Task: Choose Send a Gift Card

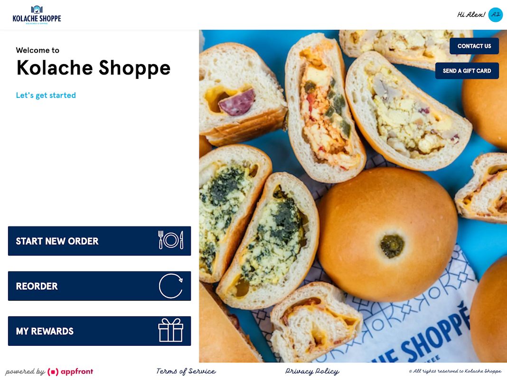Action: click(x=467, y=71)
